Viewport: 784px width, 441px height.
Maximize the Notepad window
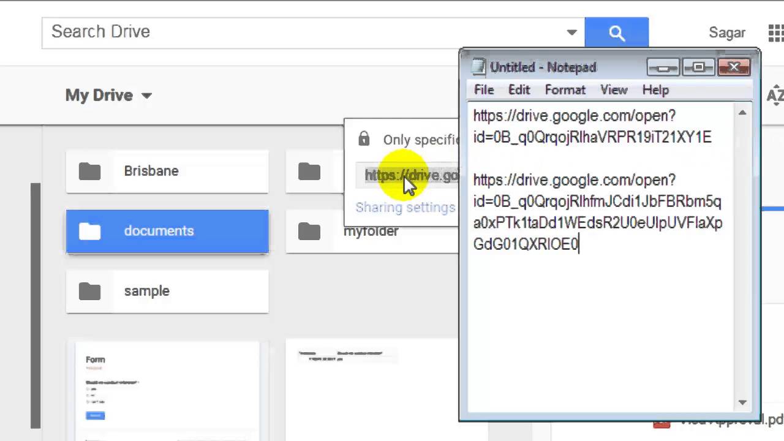tap(698, 67)
